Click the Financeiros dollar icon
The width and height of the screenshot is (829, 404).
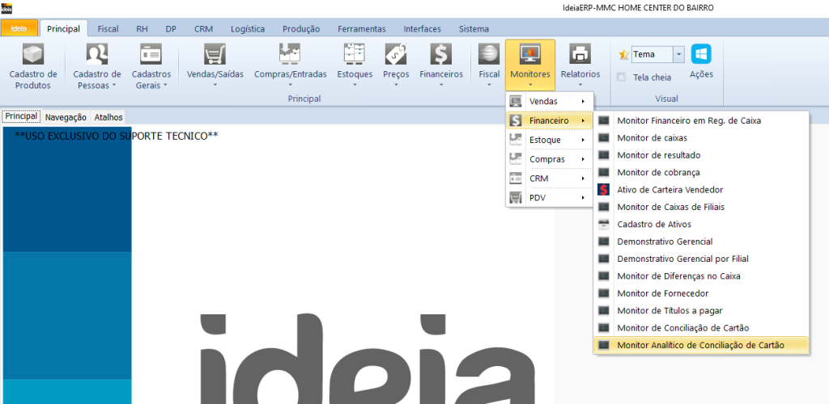[441, 55]
